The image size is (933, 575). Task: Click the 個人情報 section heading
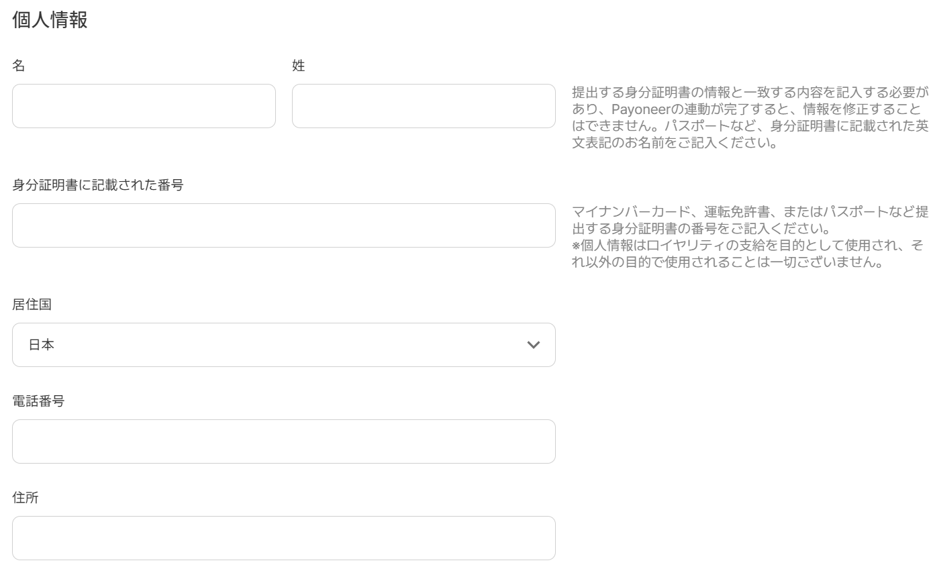click(x=50, y=20)
